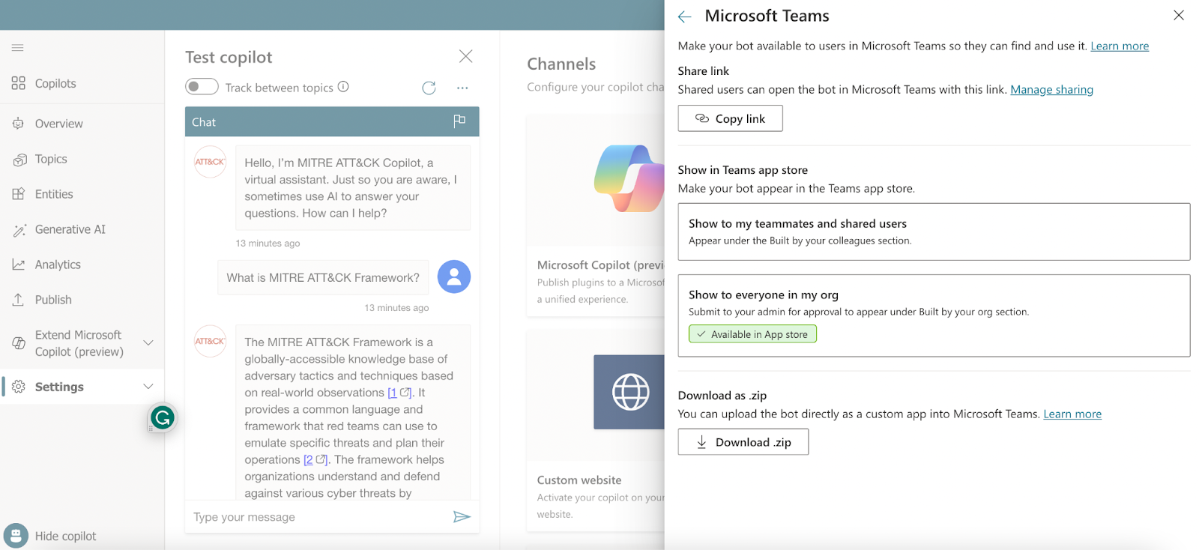Select the Custom website channel card
The image size is (1199, 550).
pyautogui.click(x=596, y=430)
